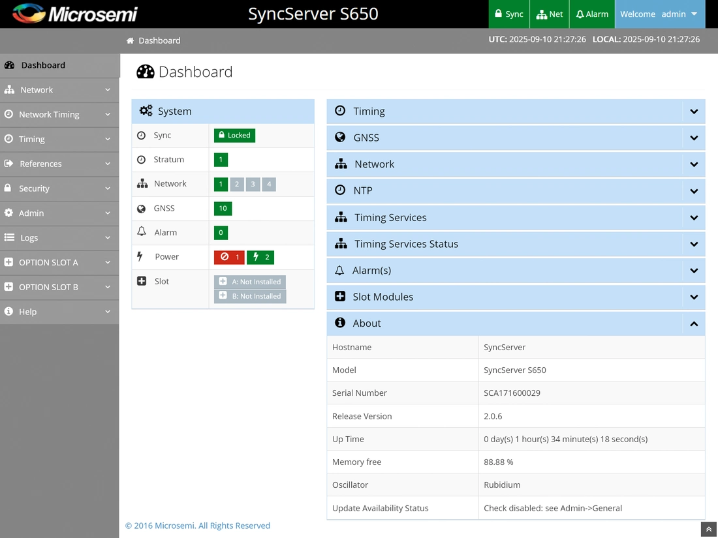This screenshot has width=718, height=538.
Task: Collapse the About panel chevron
Action: point(694,324)
